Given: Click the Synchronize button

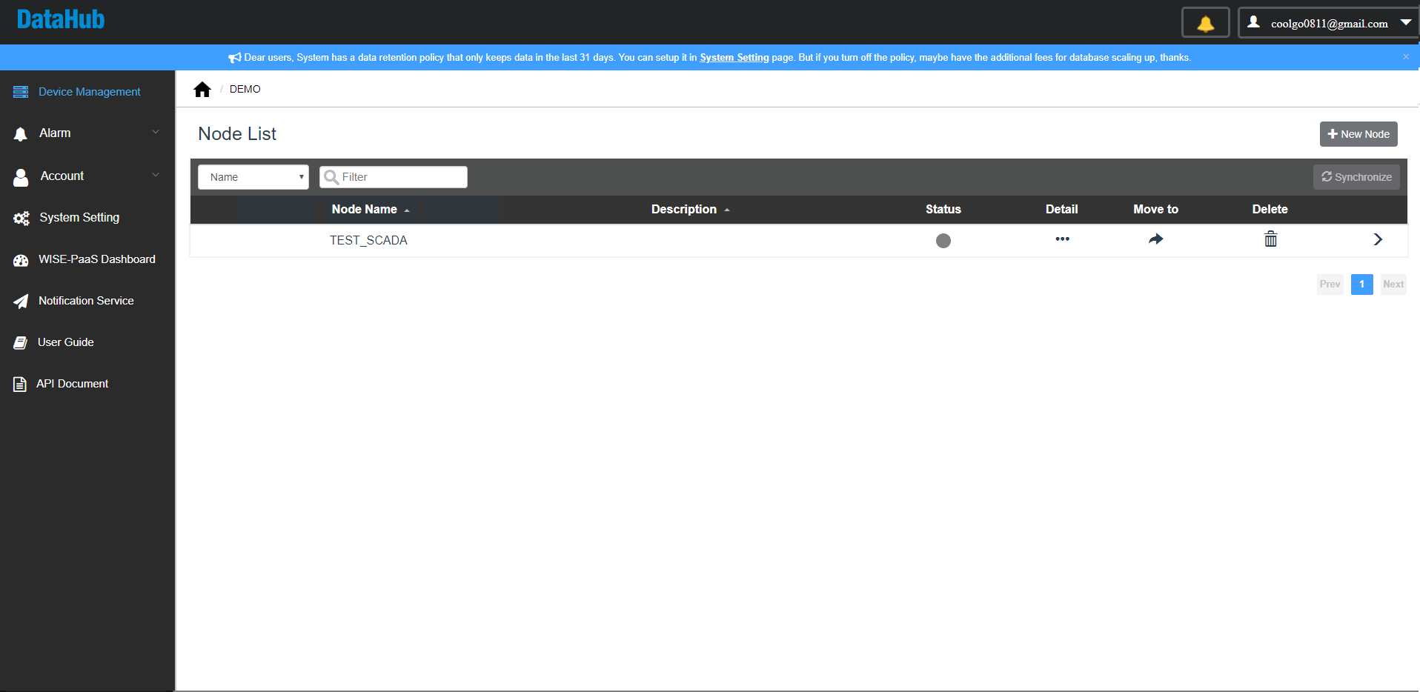Looking at the screenshot, I should [1356, 177].
